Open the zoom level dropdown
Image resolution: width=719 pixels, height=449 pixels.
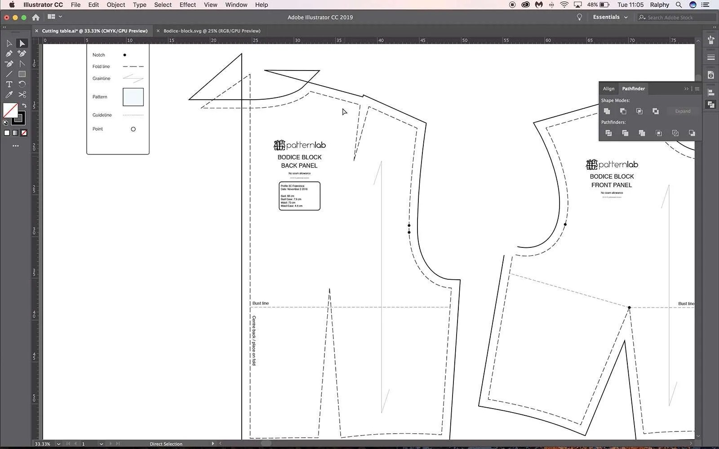coord(58,444)
